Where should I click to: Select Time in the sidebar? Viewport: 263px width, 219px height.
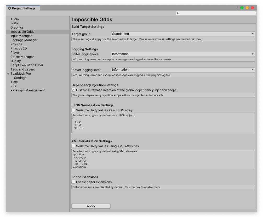(14, 82)
